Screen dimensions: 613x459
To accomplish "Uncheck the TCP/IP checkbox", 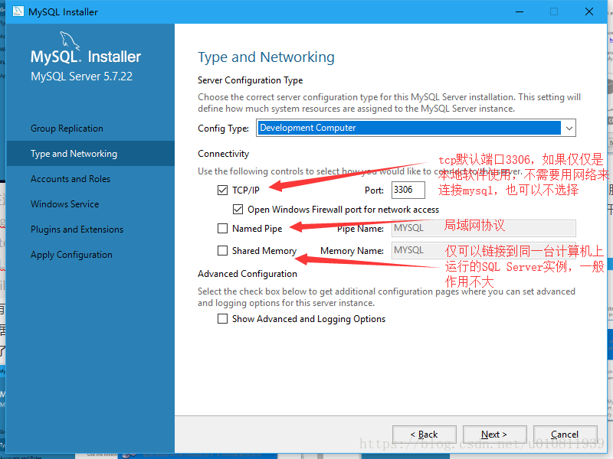I will 222,190.
